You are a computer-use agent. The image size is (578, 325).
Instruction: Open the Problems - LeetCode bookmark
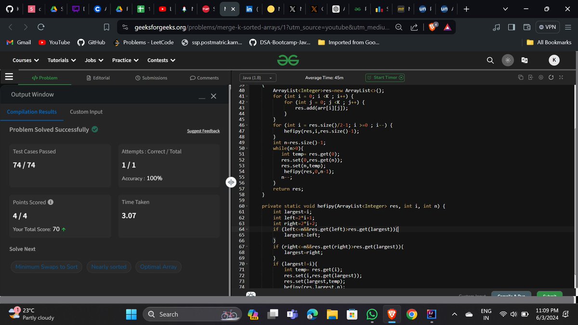pyautogui.click(x=144, y=42)
